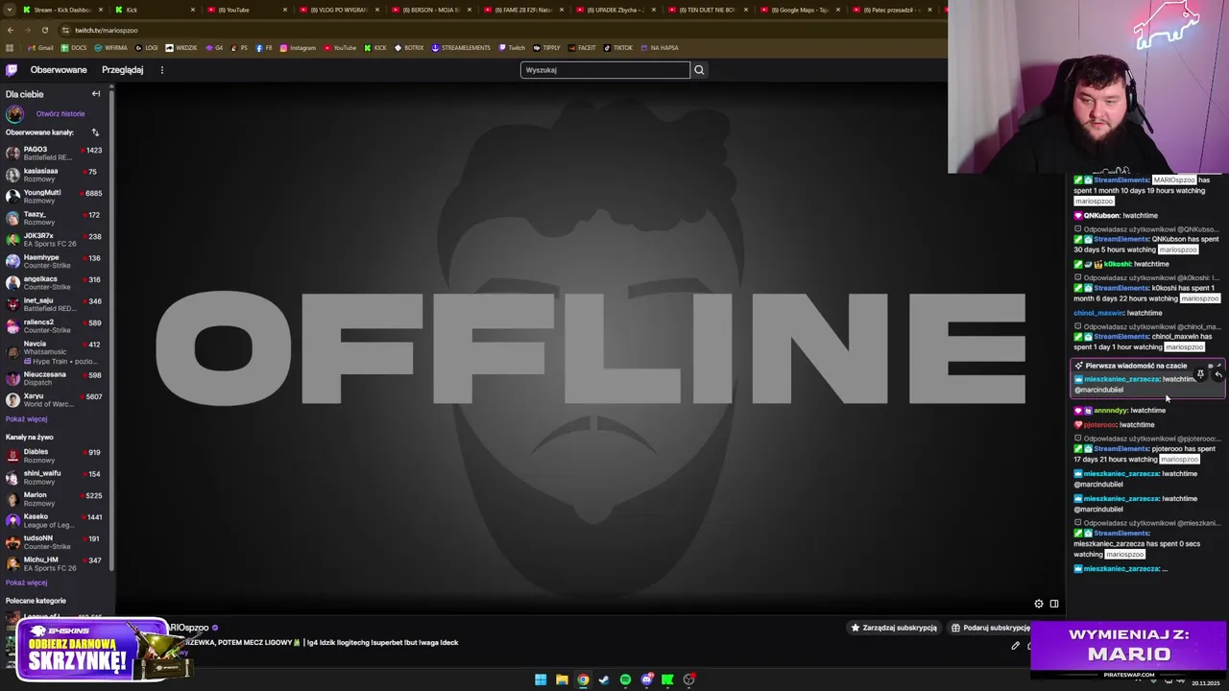Image resolution: width=1229 pixels, height=691 pixels.
Task: Open Diables live channel
Action: click(x=56, y=456)
